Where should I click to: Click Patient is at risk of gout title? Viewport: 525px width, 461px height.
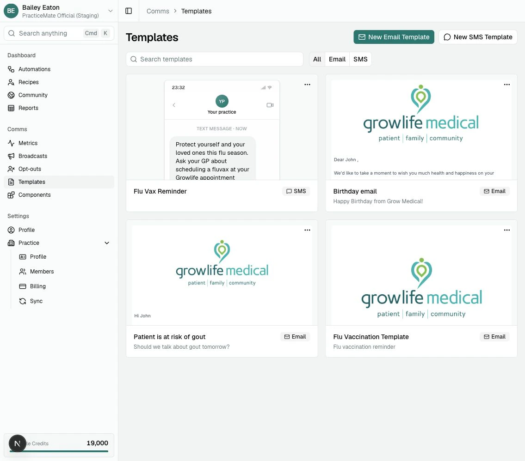coord(169,337)
